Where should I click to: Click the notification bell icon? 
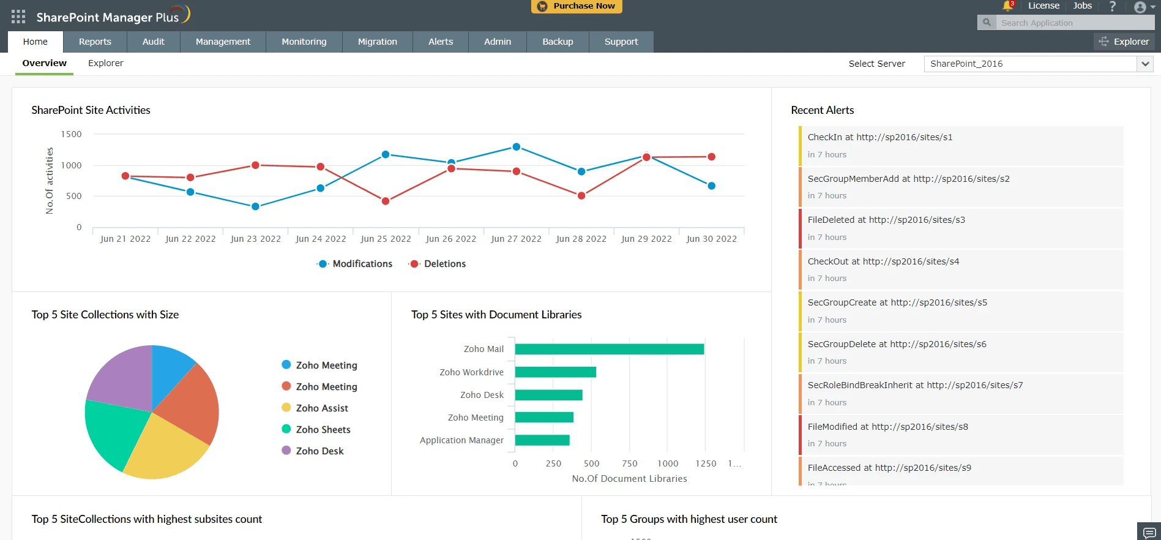[x=1007, y=6]
